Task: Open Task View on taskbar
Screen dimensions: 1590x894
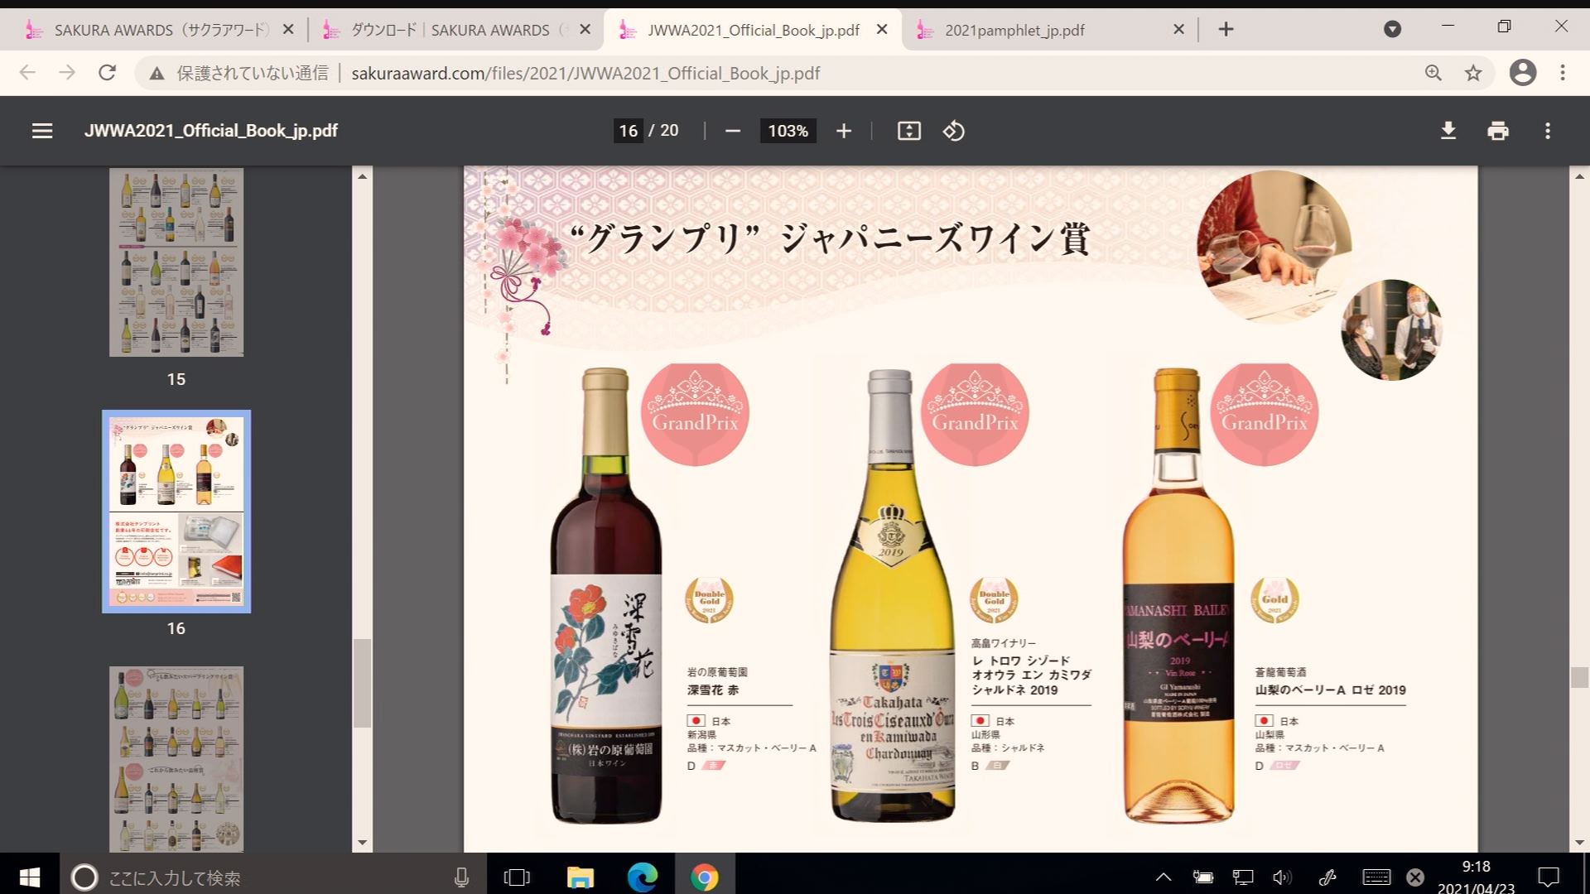Action: point(517,877)
